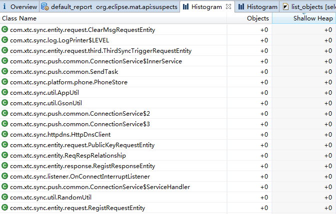Click Objects value of SendTask row
336x214 pixels.
[264, 72]
